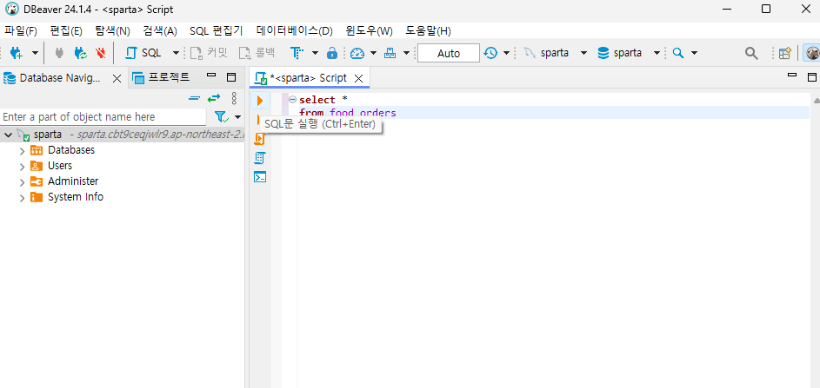Viewport: 820px width, 388px height.
Task: Minimize the navigator panel
Action: (211, 76)
